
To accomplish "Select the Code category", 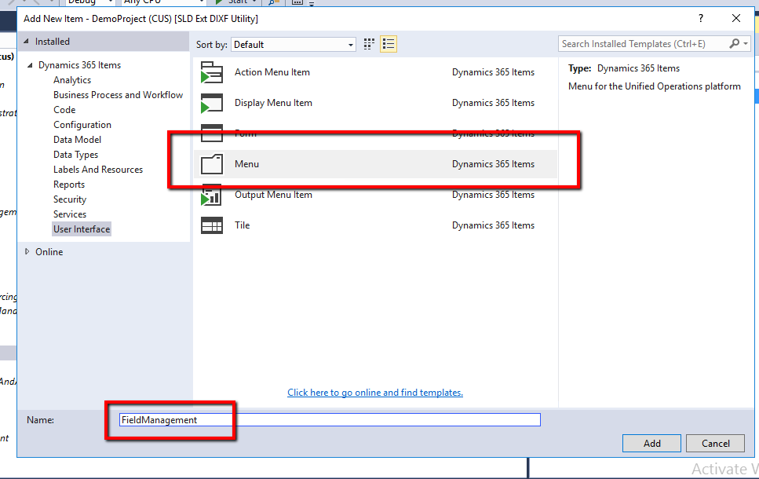I will coord(64,110).
